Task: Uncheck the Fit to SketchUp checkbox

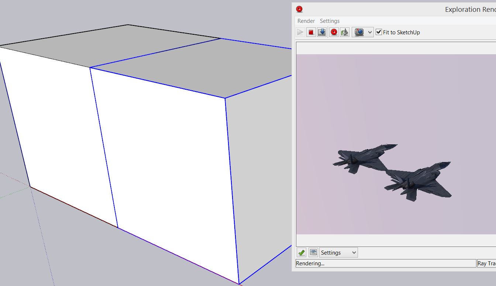Action: [379, 32]
